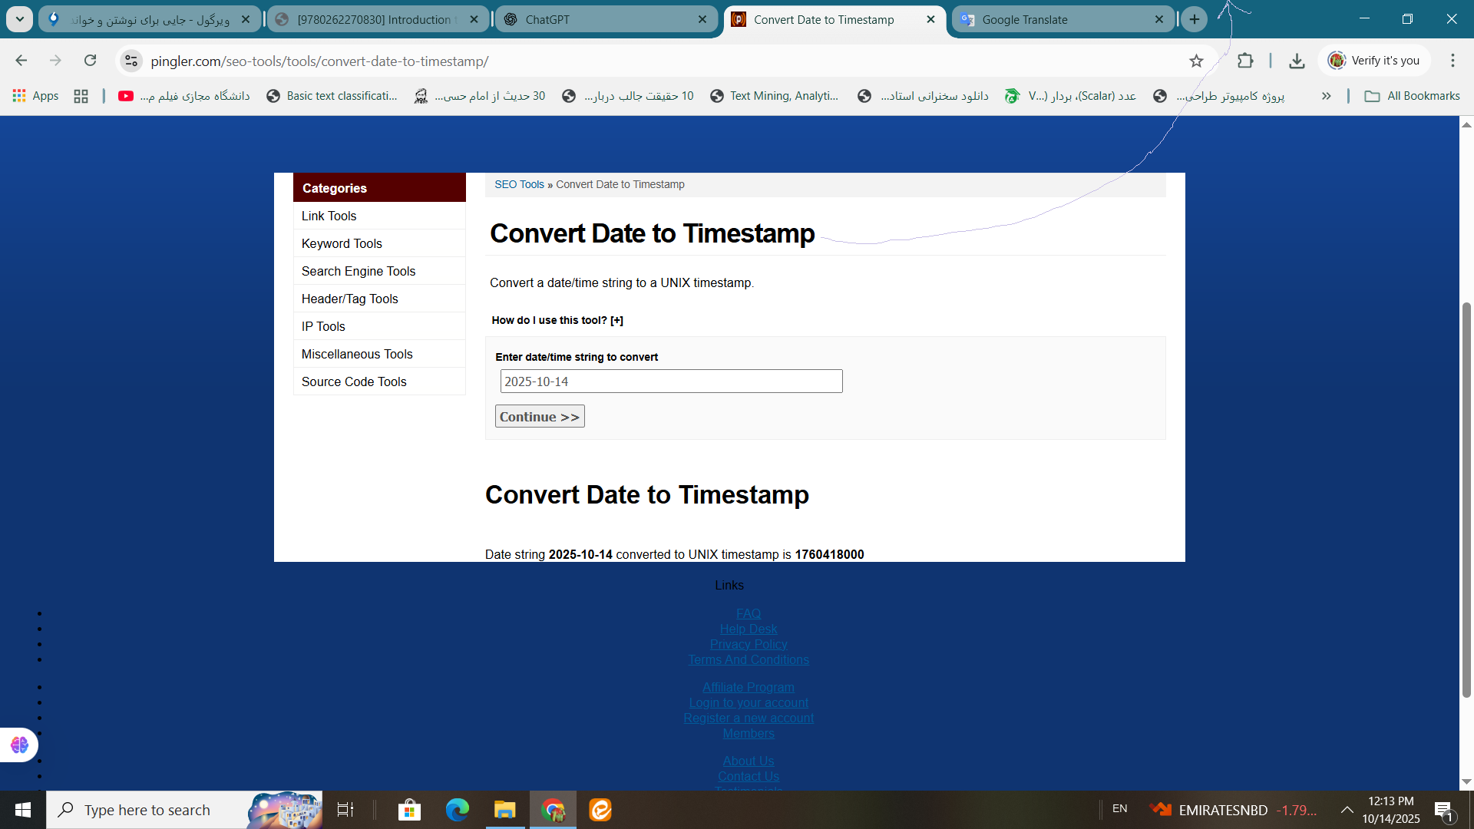Click the page vertical scrollbar thumb
1474x829 pixels.
coord(1466,499)
